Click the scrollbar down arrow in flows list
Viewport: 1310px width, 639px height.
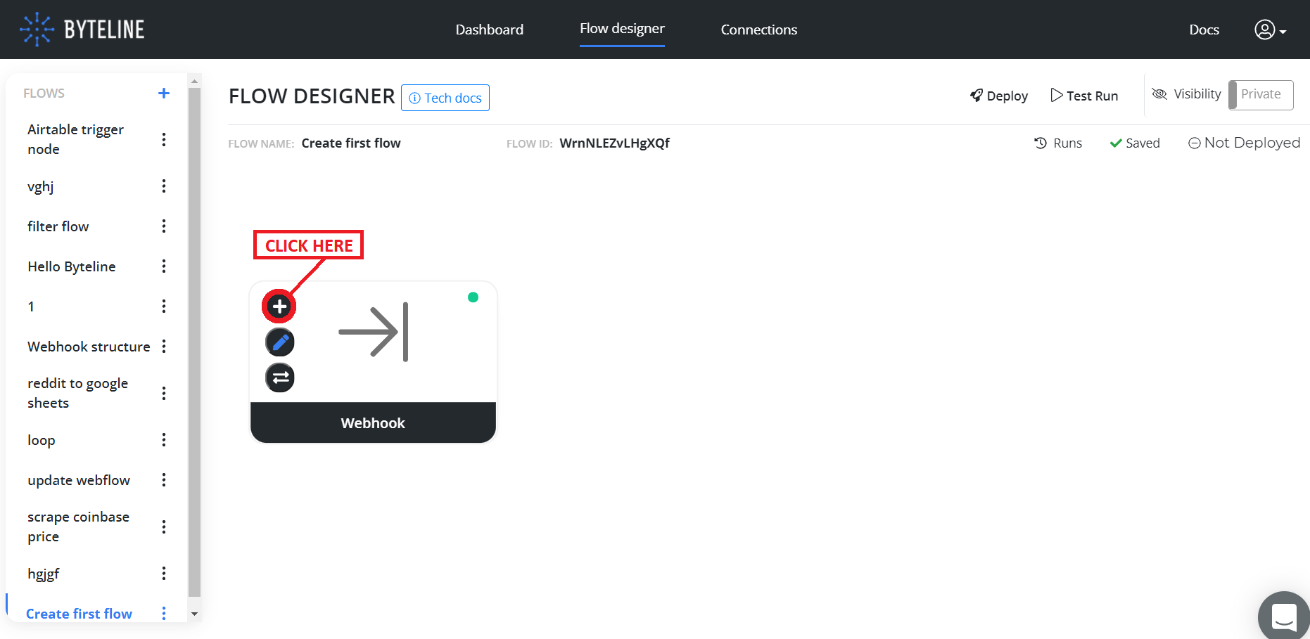(195, 614)
